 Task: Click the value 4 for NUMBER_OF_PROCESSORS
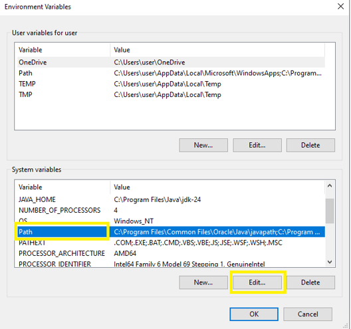(x=116, y=210)
